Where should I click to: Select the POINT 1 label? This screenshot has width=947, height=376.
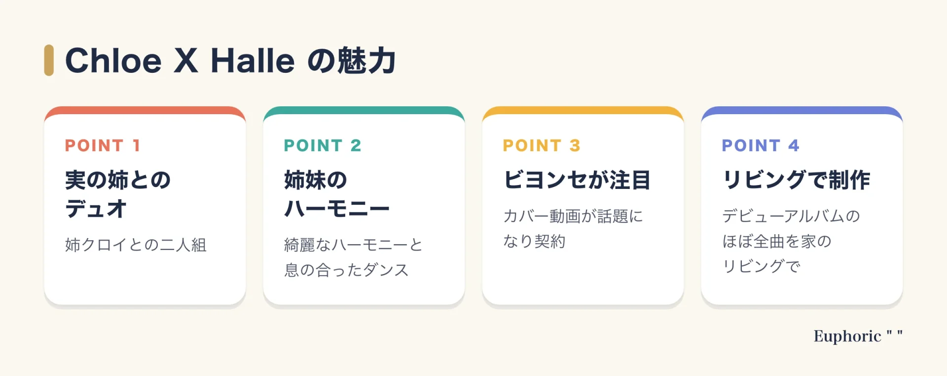103,146
